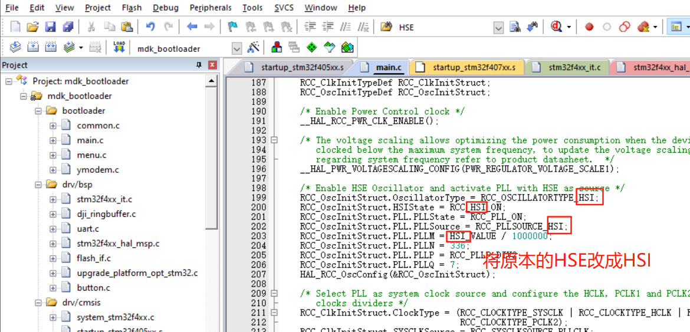This screenshot has height=332, width=690.
Task: Collapse the drv/cmsis folder
Action: [39, 303]
